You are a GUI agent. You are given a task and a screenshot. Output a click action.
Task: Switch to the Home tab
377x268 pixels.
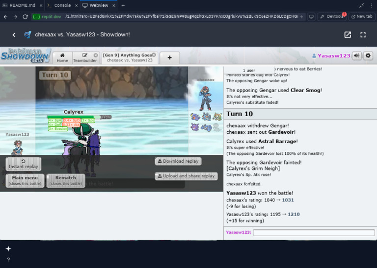(x=62, y=58)
